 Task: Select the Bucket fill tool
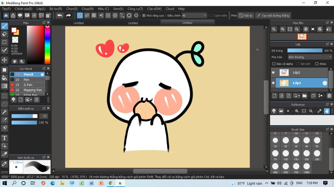[5, 78]
